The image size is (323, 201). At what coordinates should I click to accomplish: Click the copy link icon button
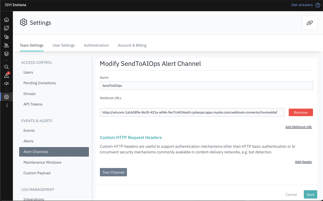coord(310,23)
